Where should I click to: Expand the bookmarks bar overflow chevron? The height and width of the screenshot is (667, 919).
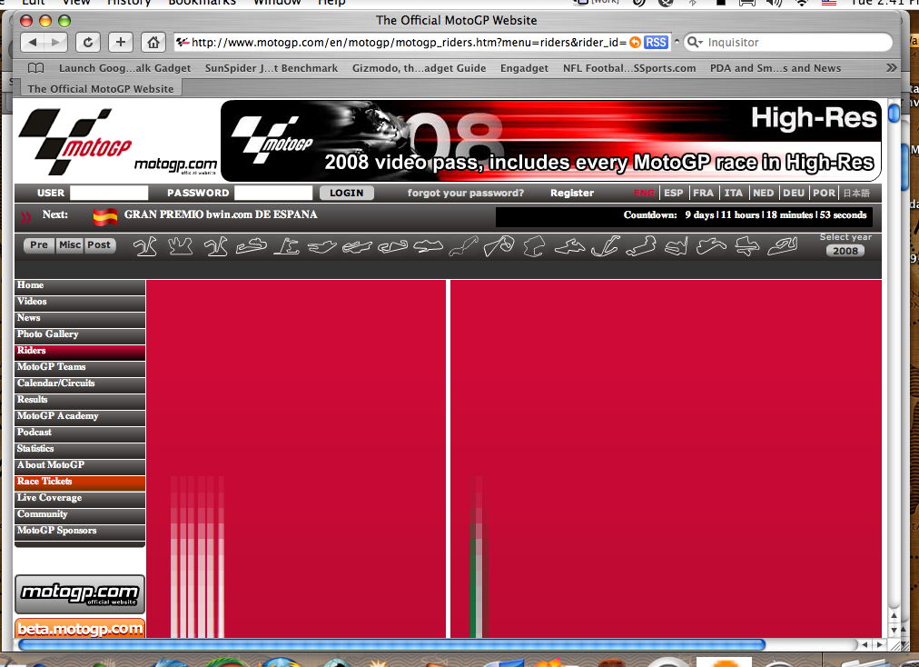coord(892,68)
